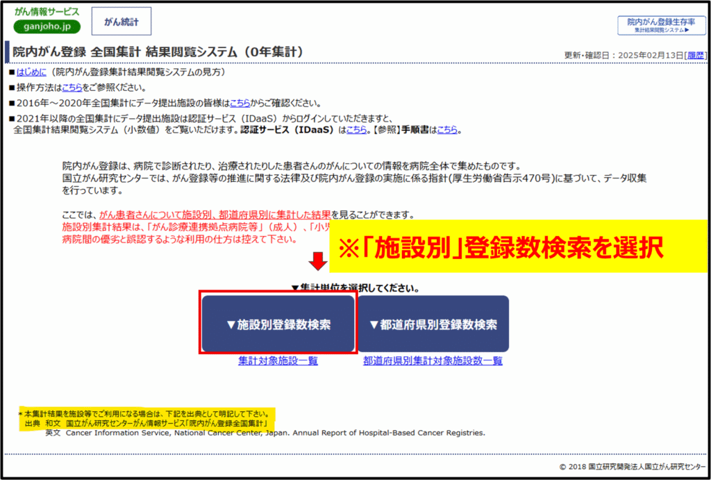Image resolution: width=711 pixels, height=480 pixels.
Task: Open the がん統計 tab button
Action: [x=122, y=22]
